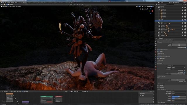Open the Window menu
187x105 pixels.
13,3
